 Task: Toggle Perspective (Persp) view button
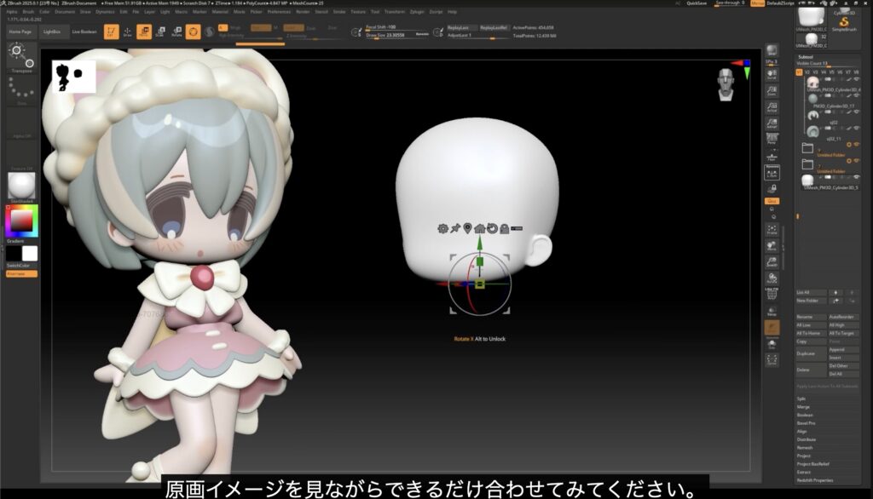[772, 139]
